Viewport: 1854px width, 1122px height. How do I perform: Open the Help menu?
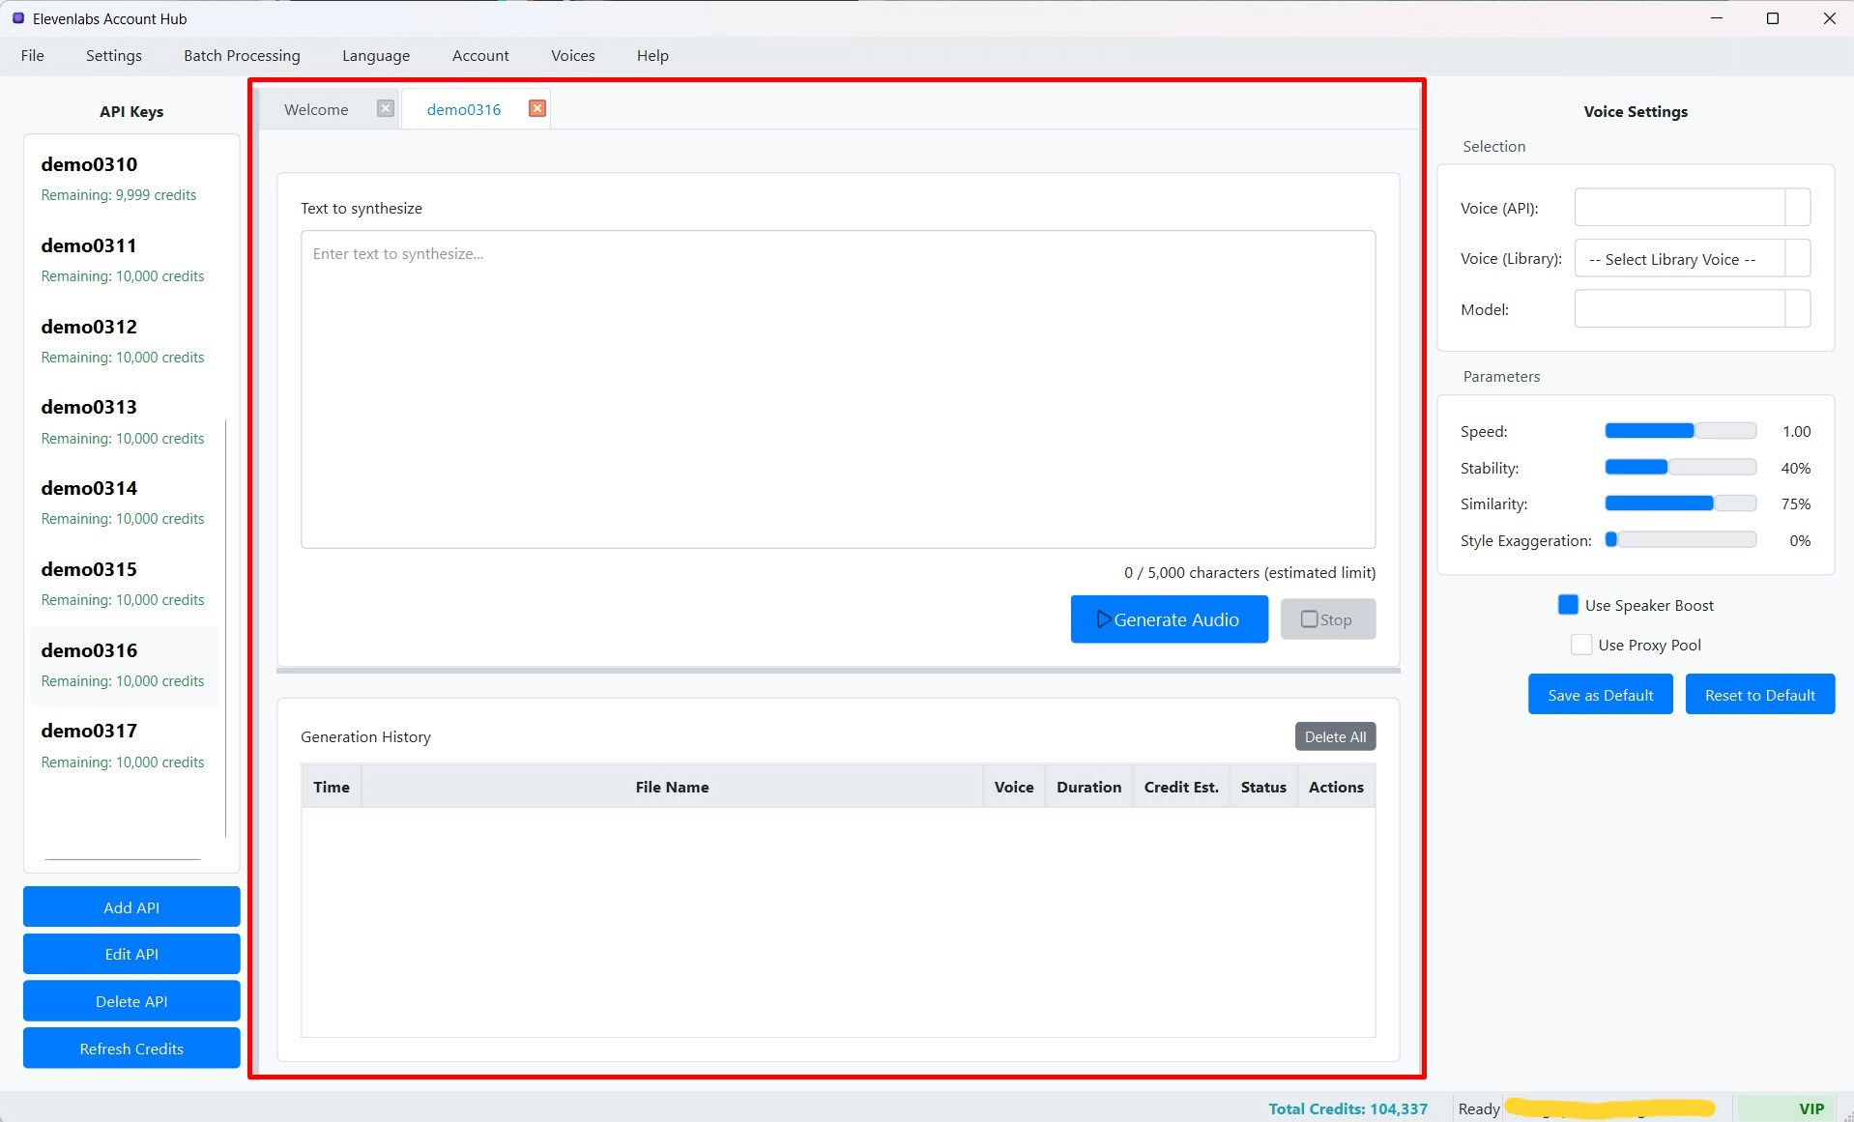[652, 56]
